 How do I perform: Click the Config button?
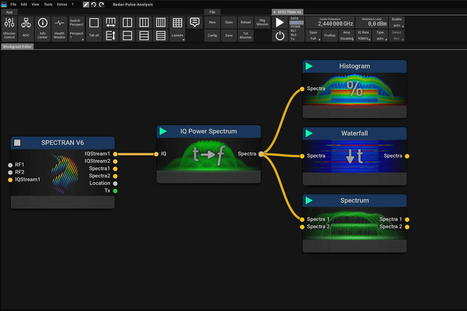click(x=212, y=36)
